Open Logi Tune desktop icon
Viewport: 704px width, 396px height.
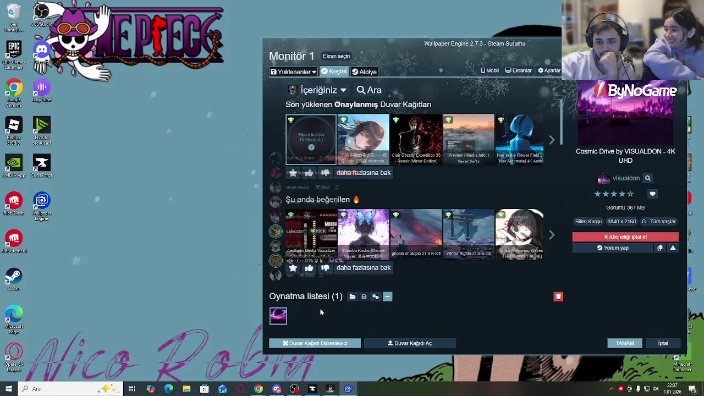pos(42,91)
